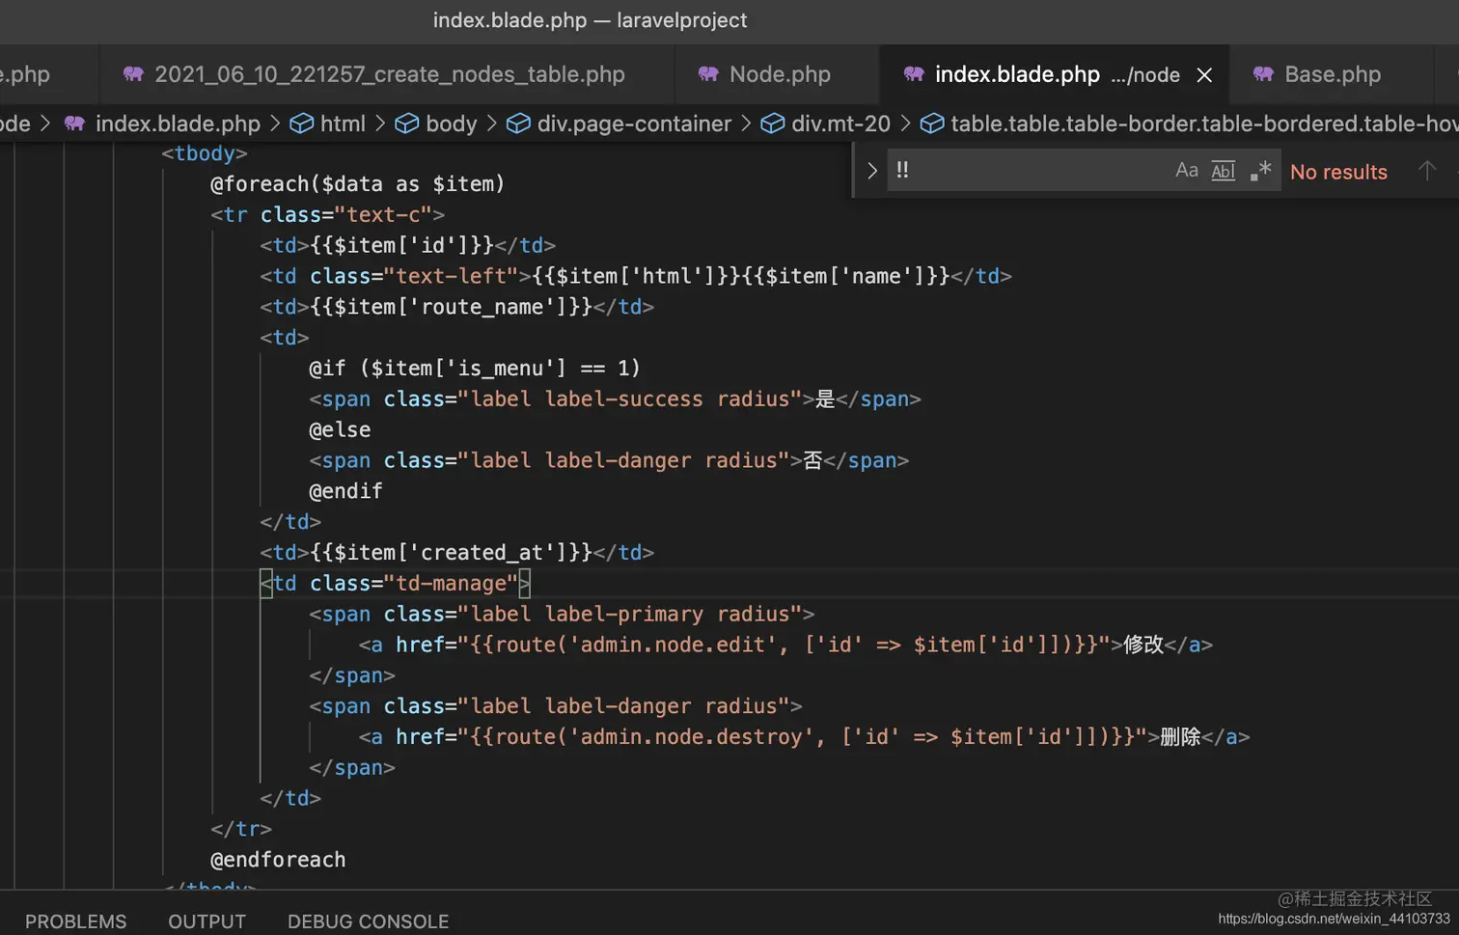Click the @foreach($data as $item) line
1459x935 pixels.
[357, 183]
